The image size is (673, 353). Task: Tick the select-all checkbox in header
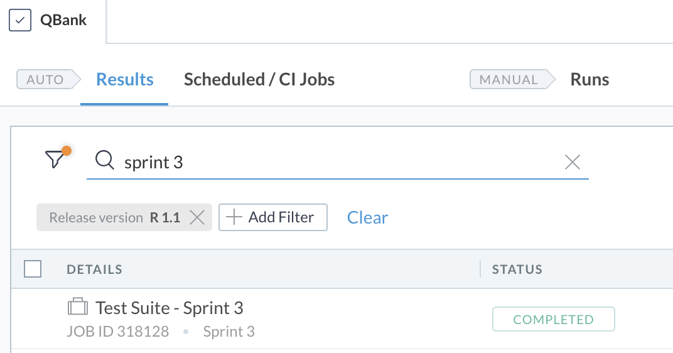pos(33,269)
